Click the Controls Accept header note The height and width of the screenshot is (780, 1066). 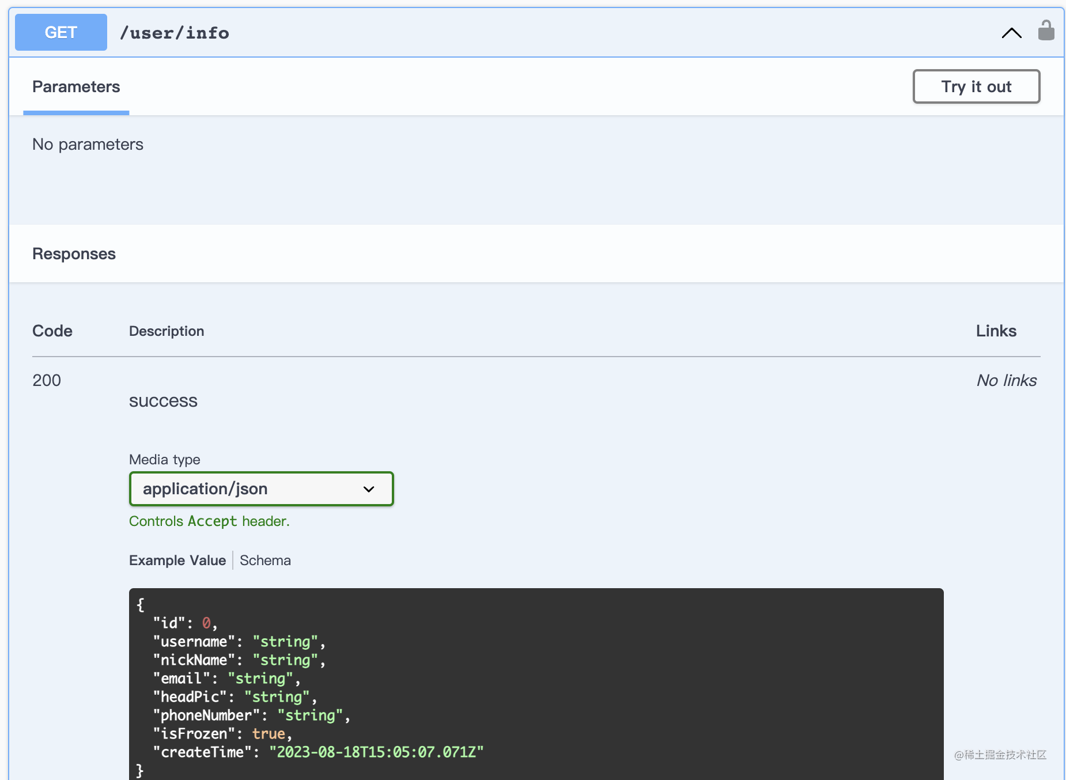point(209,521)
